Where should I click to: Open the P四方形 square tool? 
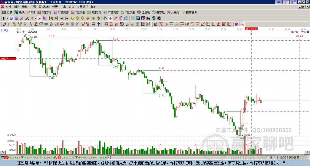(x=45, y=12)
